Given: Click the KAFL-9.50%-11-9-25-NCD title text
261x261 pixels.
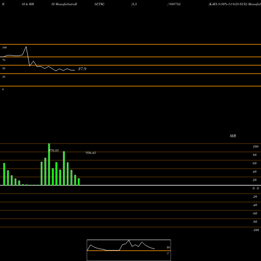Looking at the screenshot, I should tap(228, 4).
